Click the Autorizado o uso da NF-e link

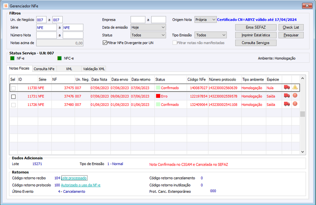click(80, 185)
